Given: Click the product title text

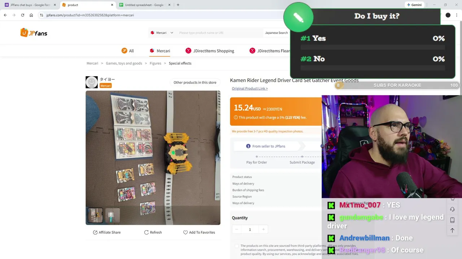Looking at the screenshot, I should coord(294,80).
